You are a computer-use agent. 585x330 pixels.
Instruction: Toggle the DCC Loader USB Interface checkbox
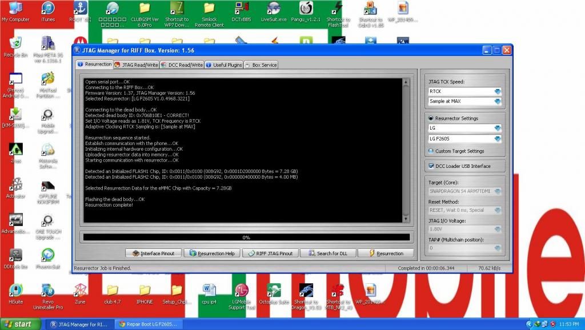[x=431, y=166]
